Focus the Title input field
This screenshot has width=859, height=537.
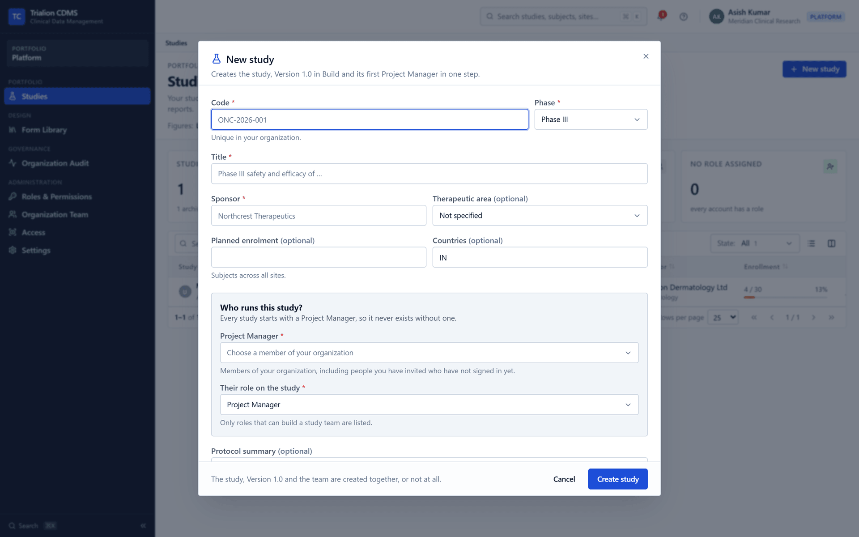pyautogui.click(x=429, y=174)
